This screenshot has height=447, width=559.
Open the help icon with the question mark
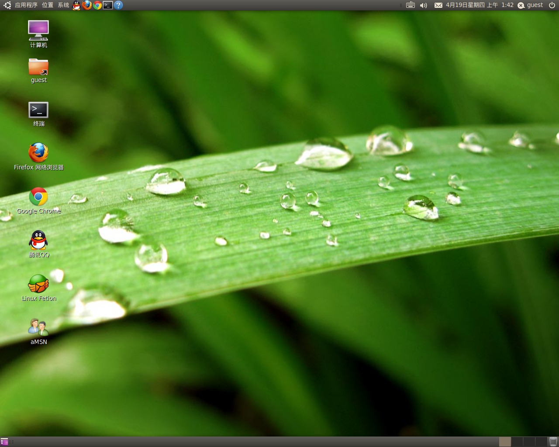pyautogui.click(x=118, y=5)
